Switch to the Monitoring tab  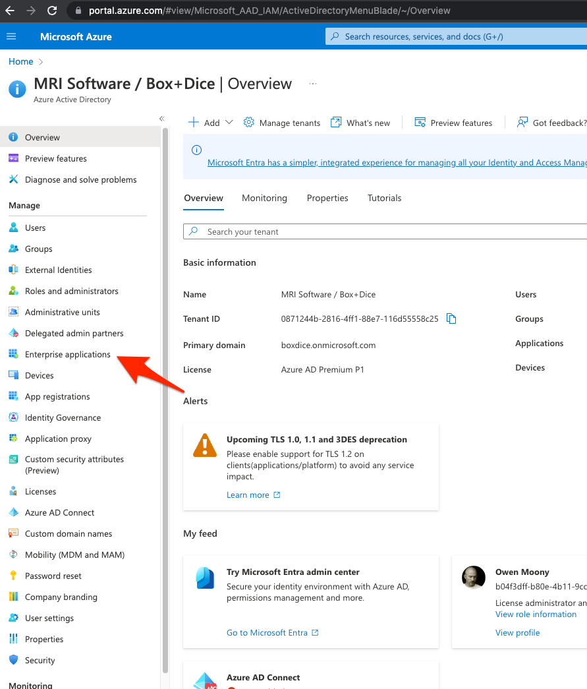pyautogui.click(x=264, y=198)
